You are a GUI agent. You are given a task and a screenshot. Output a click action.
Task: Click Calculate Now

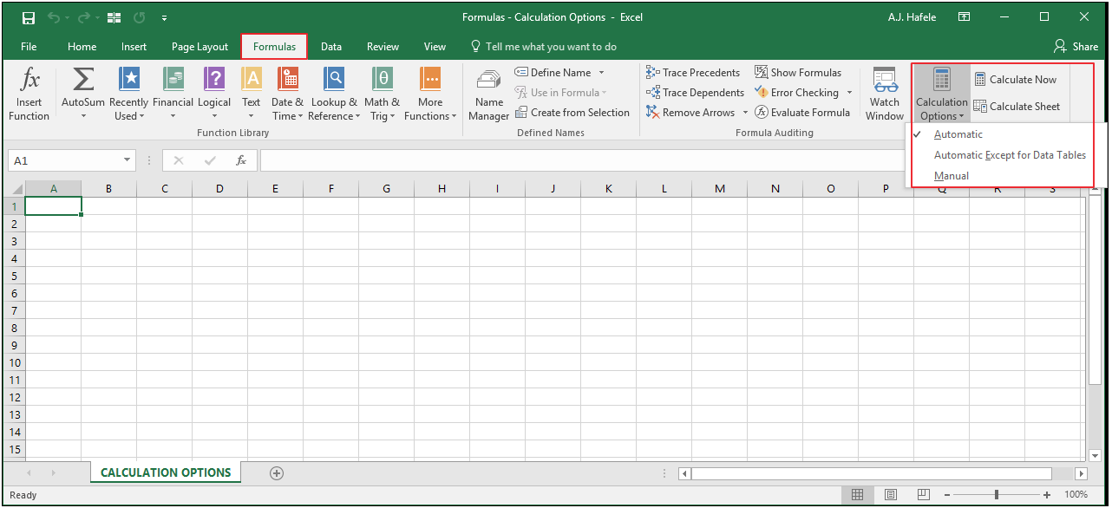(x=1015, y=80)
